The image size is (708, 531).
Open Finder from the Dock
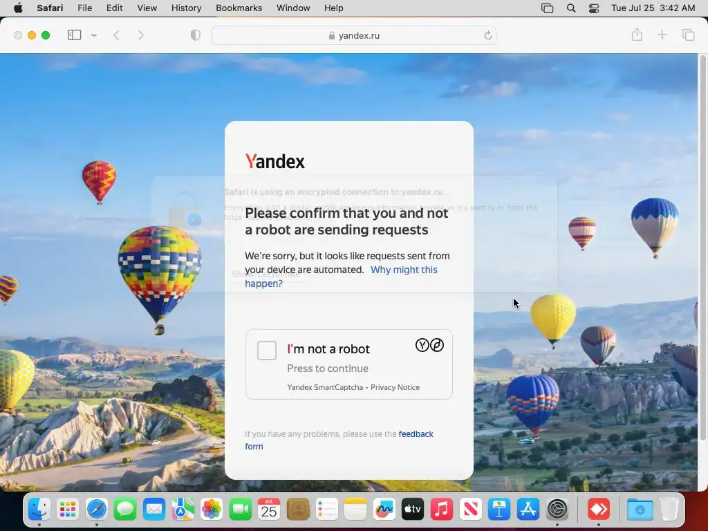coord(39,510)
